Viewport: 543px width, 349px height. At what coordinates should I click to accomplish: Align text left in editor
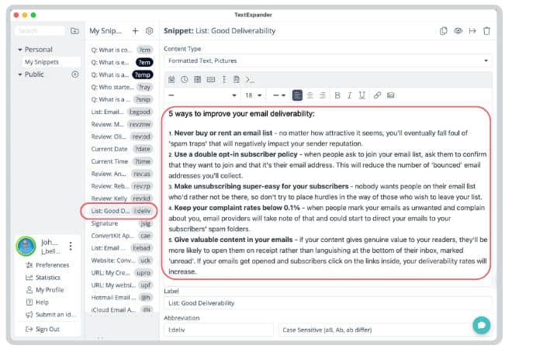click(x=297, y=95)
